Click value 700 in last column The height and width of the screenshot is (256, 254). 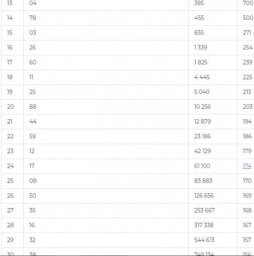click(248, 3)
